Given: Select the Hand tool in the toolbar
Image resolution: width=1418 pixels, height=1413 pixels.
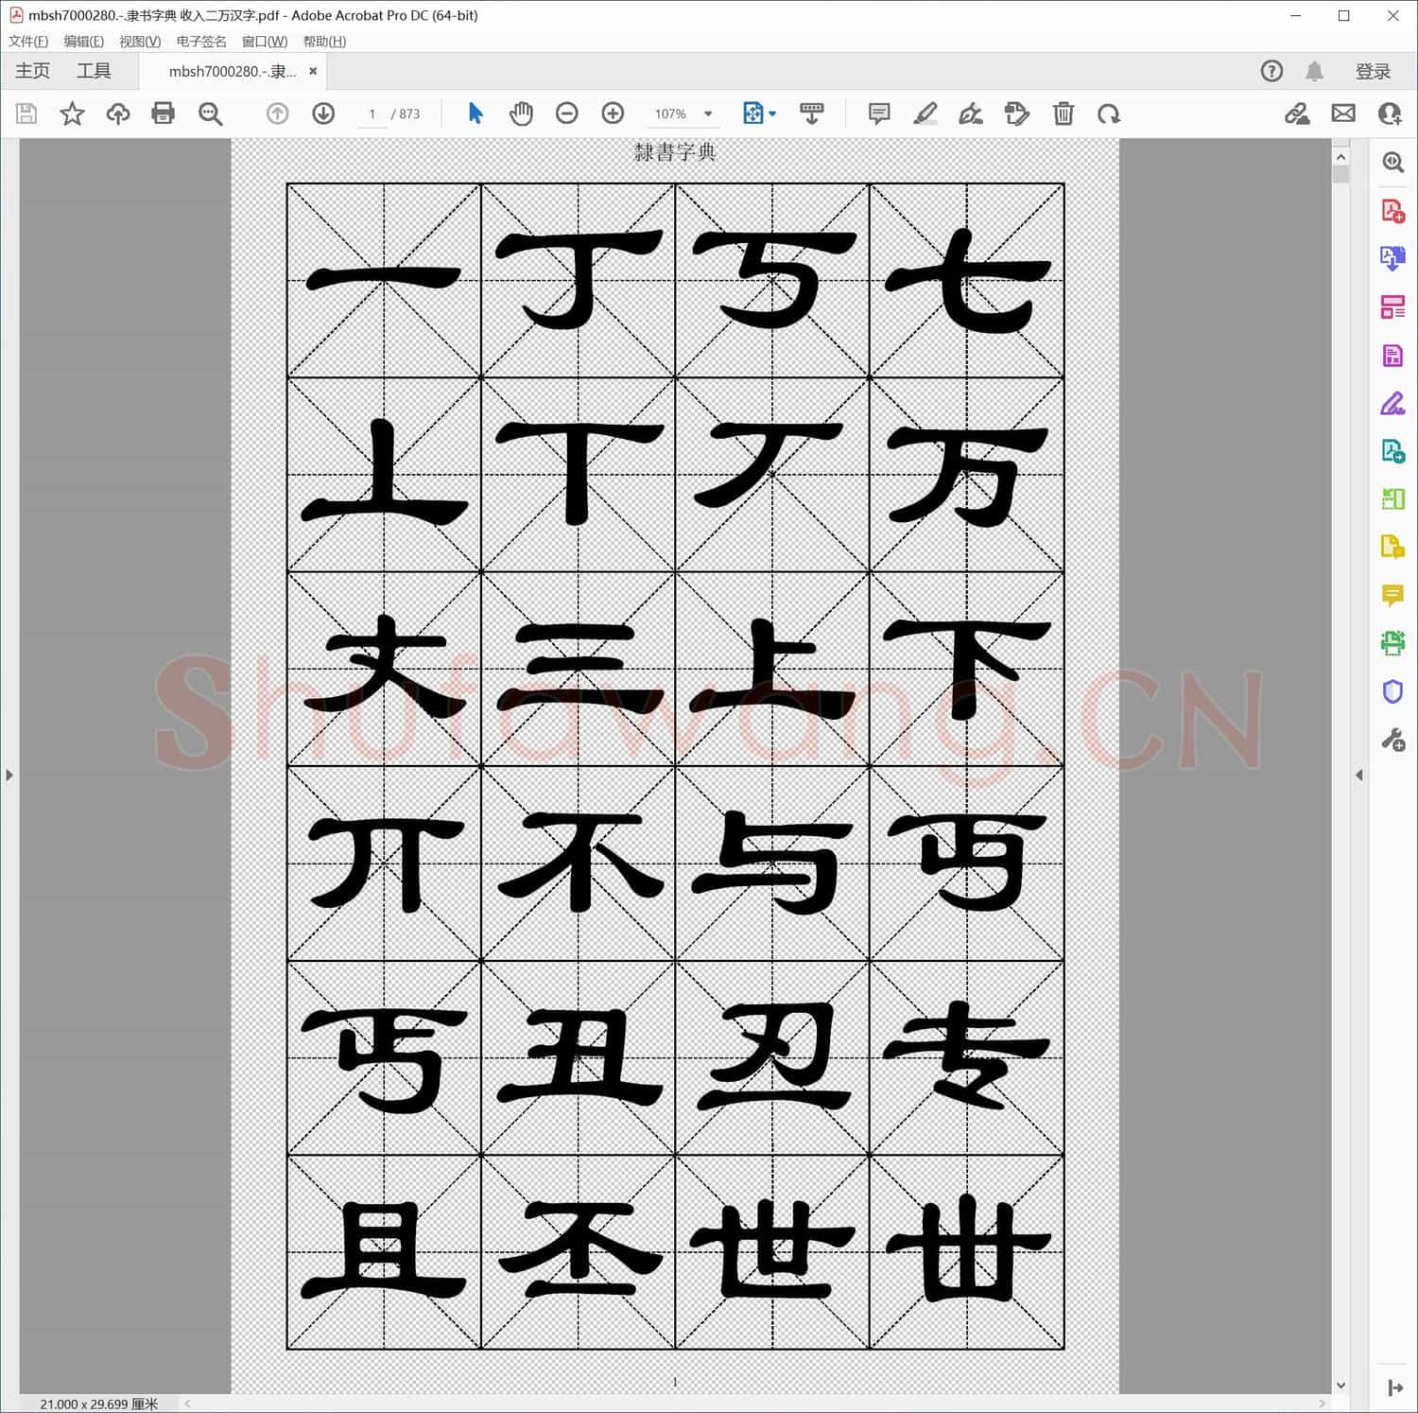Looking at the screenshot, I should coord(521,113).
